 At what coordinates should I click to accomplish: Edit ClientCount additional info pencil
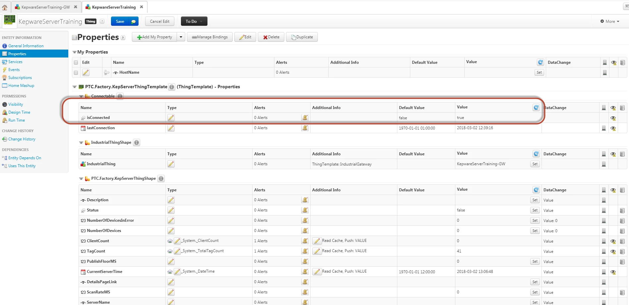pyautogui.click(x=317, y=241)
